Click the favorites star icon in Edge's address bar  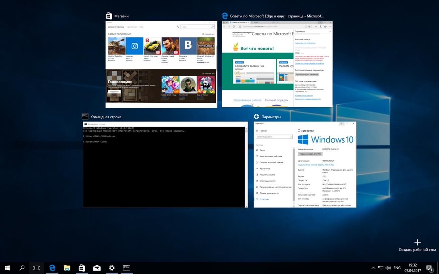pyautogui.click(x=309, y=27)
